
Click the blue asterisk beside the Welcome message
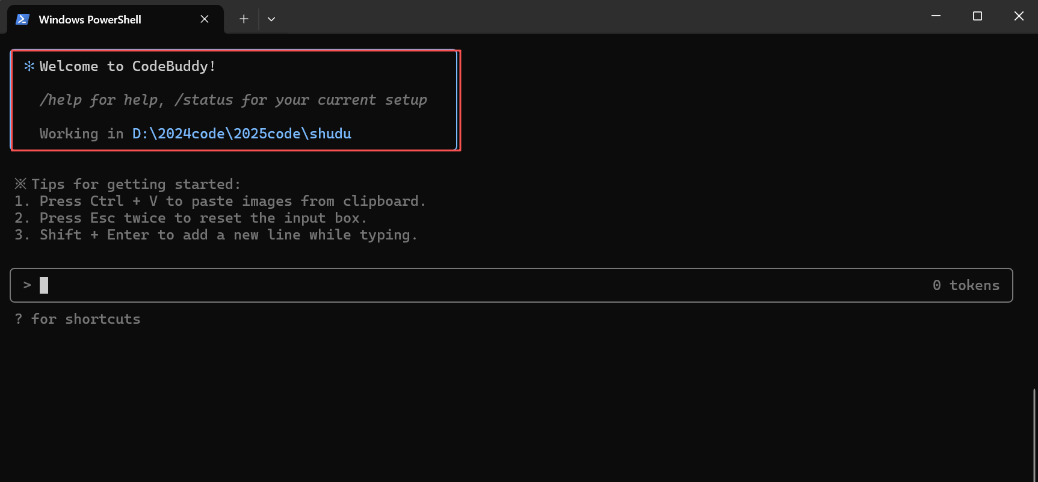29,66
